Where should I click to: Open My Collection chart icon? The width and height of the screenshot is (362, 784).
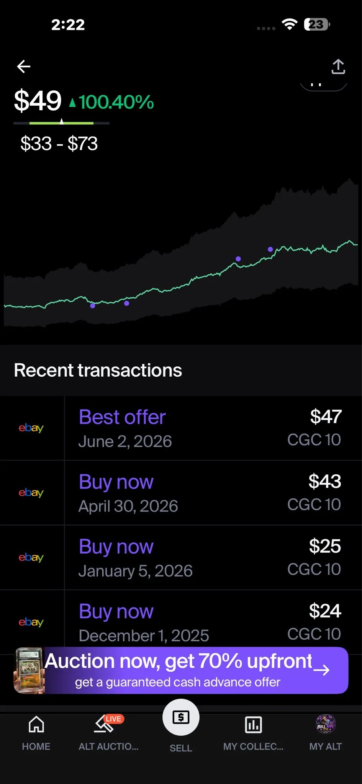pyautogui.click(x=253, y=724)
